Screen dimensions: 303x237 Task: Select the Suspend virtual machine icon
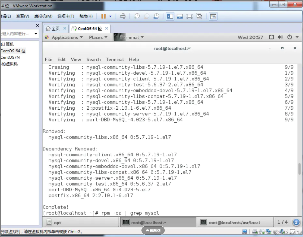(x=103, y=16)
